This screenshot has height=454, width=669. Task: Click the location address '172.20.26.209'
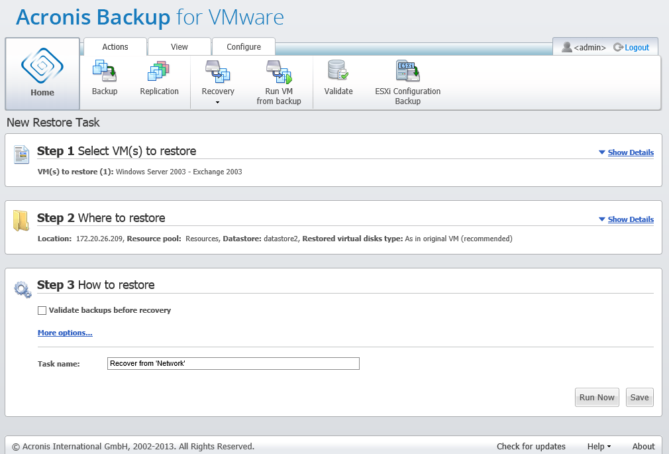(x=99, y=239)
